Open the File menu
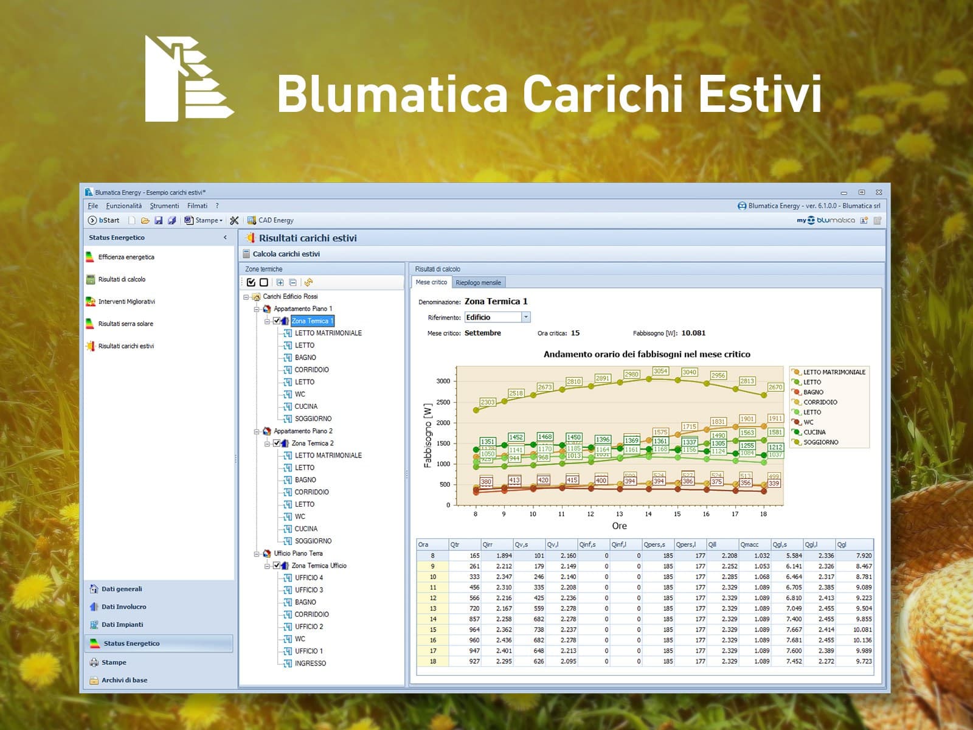 92,206
